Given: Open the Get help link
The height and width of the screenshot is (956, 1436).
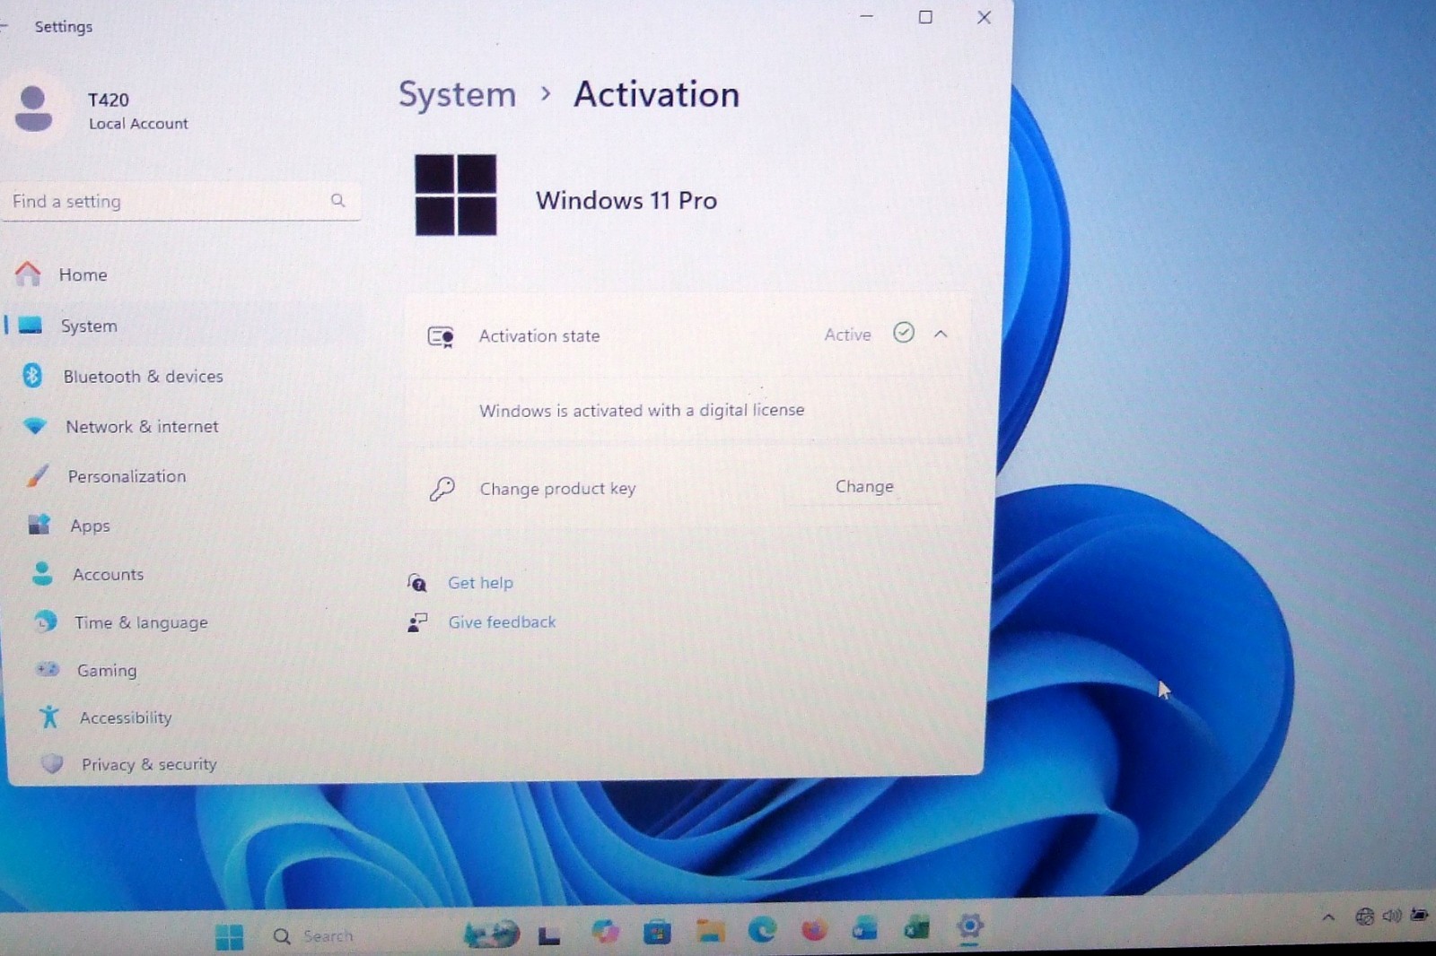Looking at the screenshot, I should (x=480, y=582).
